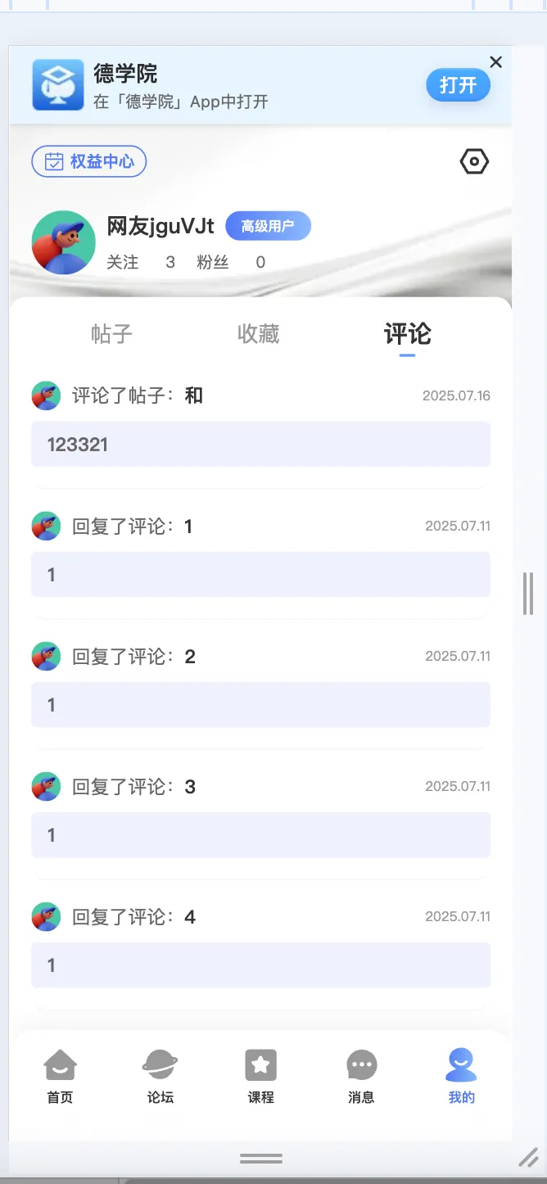Click the 高级用户 badge
Screen dimensions: 547x1184
(x=268, y=227)
